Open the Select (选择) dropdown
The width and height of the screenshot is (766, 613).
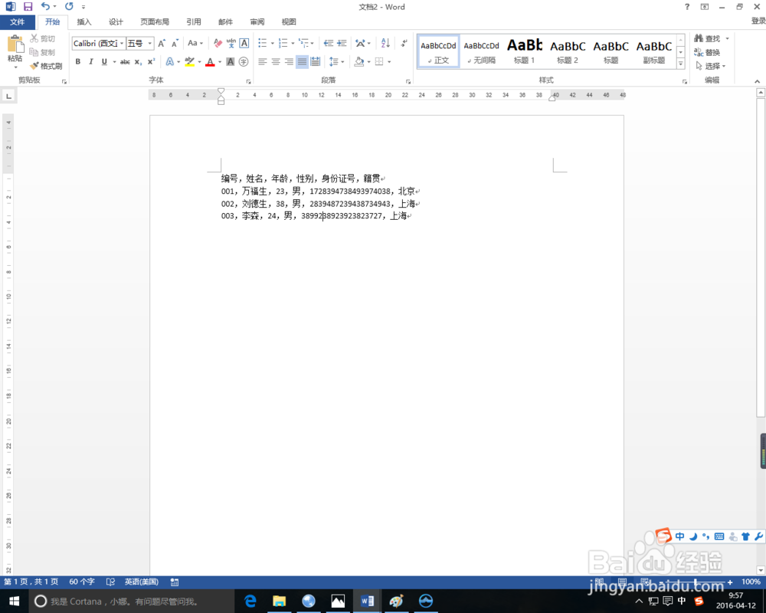click(x=711, y=66)
